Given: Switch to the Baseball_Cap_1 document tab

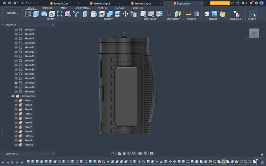Looking at the screenshot, I should 102,3.
